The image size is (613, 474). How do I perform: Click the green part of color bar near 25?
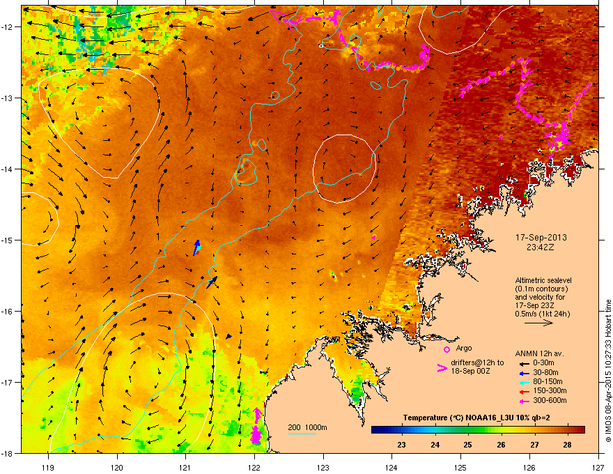point(468,430)
